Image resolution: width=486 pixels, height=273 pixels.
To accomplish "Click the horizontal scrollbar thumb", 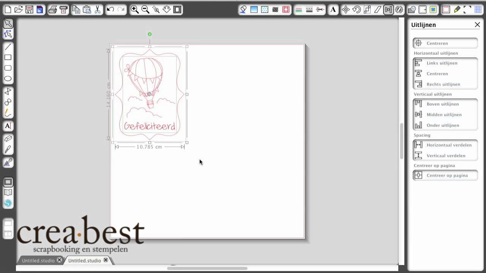I will 207,268.
